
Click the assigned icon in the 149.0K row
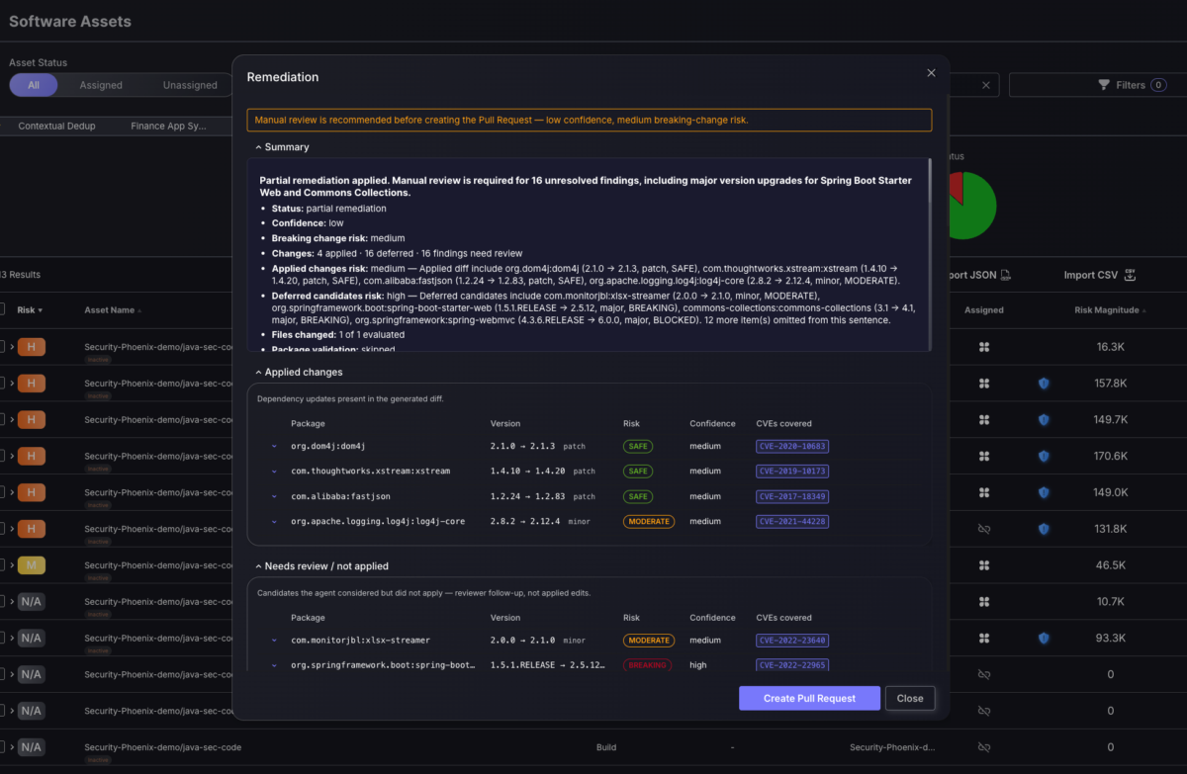tap(984, 492)
